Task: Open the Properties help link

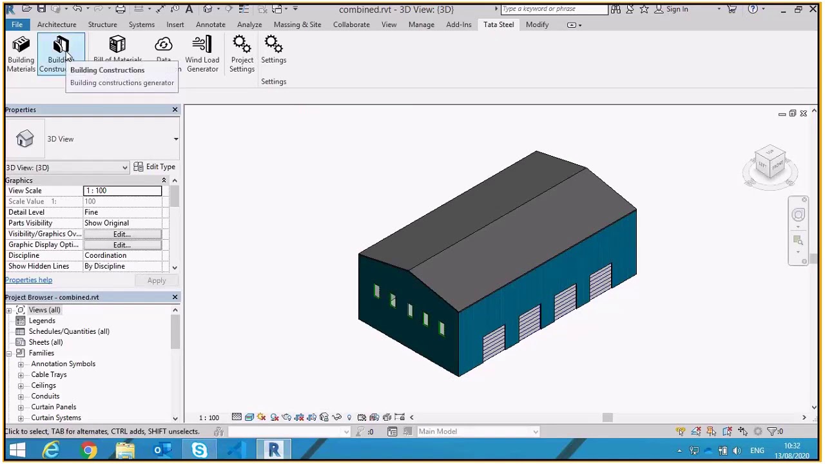Action: click(28, 280)
